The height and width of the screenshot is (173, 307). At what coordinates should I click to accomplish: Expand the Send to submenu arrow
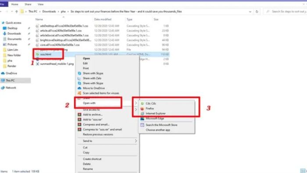[x=136, y=141]
